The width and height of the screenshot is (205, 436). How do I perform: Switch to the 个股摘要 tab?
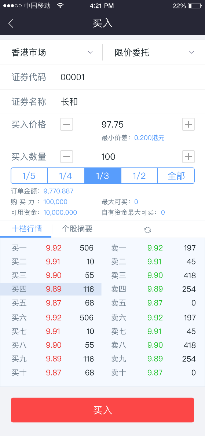77,229
